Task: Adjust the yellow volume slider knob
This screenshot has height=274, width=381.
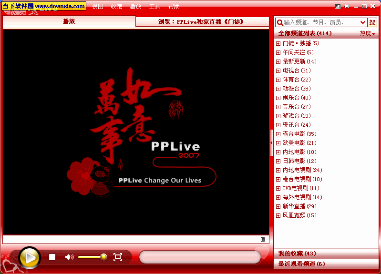Action: pyautogui.click(x=104, y=257)
